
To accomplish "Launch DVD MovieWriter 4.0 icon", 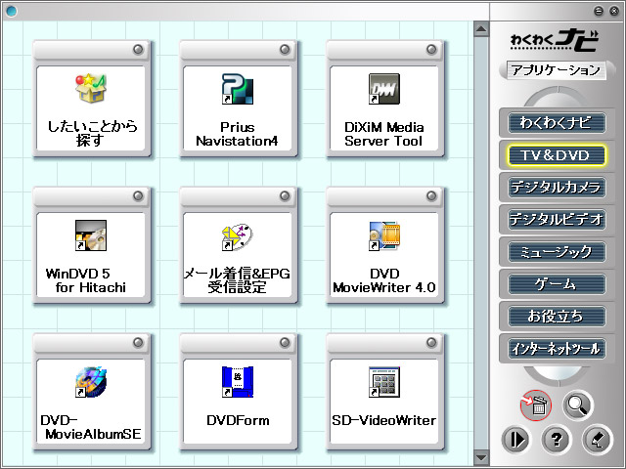I will [x=384, y=235].
